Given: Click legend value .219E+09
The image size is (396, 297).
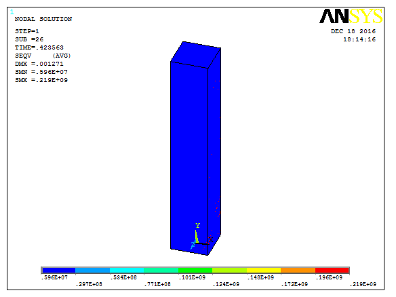Looking at the screenshot, I should 363,284.
